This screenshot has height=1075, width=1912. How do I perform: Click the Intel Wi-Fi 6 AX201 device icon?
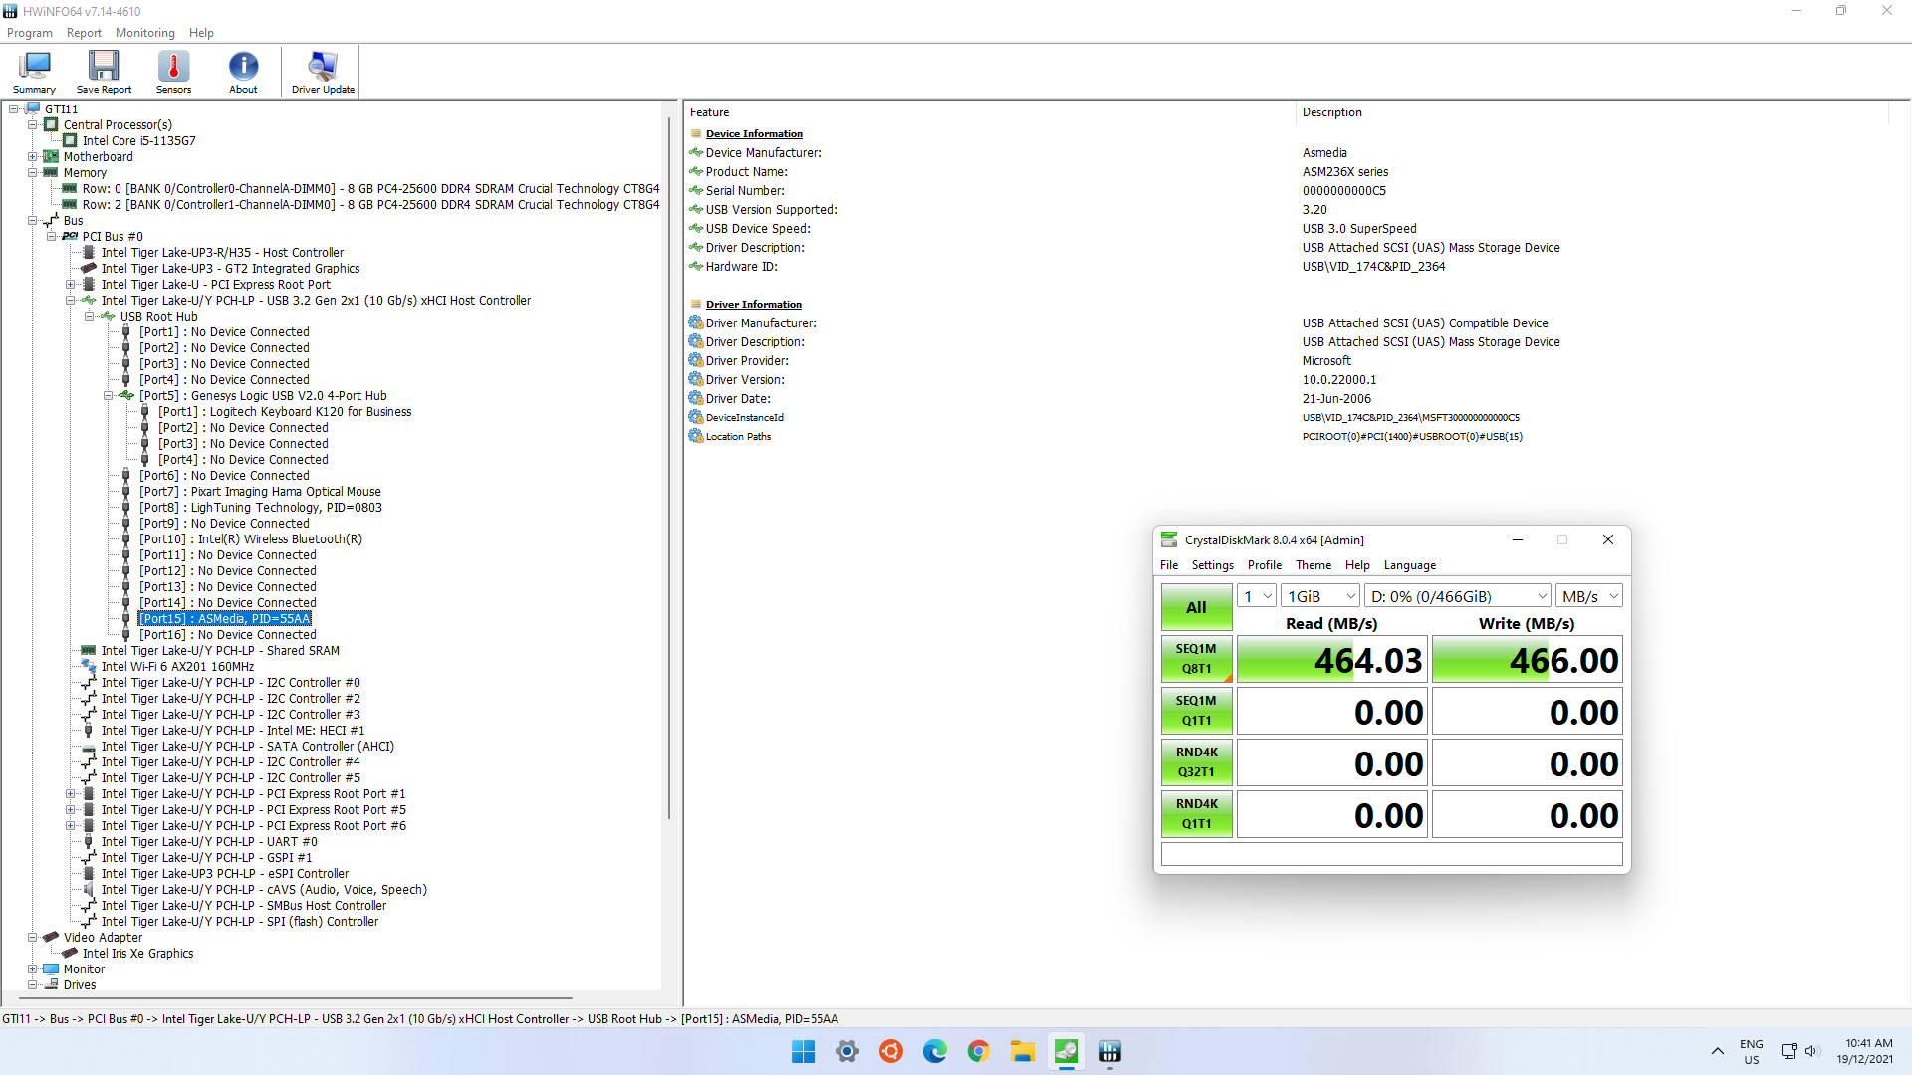pos(89,666)
